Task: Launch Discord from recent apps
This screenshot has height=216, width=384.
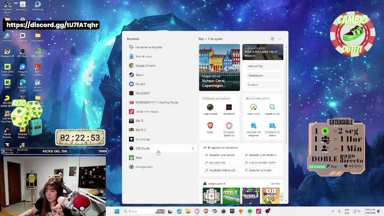Action: point(162,84)
